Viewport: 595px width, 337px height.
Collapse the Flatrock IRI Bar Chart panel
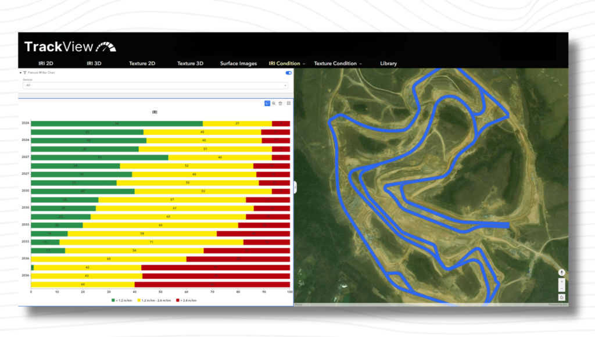(21, 73)
